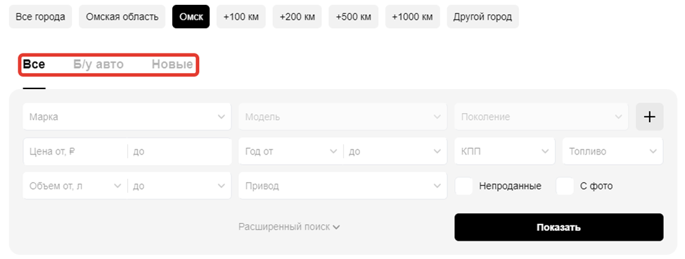Open the Другой город selector
This screenshot has width=685, height=259.
[482, 17]
